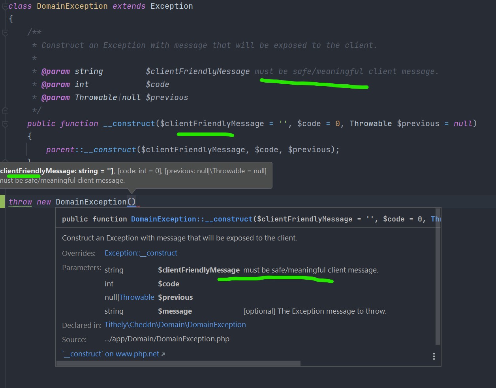Open the Exception::__construct overrides link
This screenshot has height=388, width=496.
coord(141,253)
